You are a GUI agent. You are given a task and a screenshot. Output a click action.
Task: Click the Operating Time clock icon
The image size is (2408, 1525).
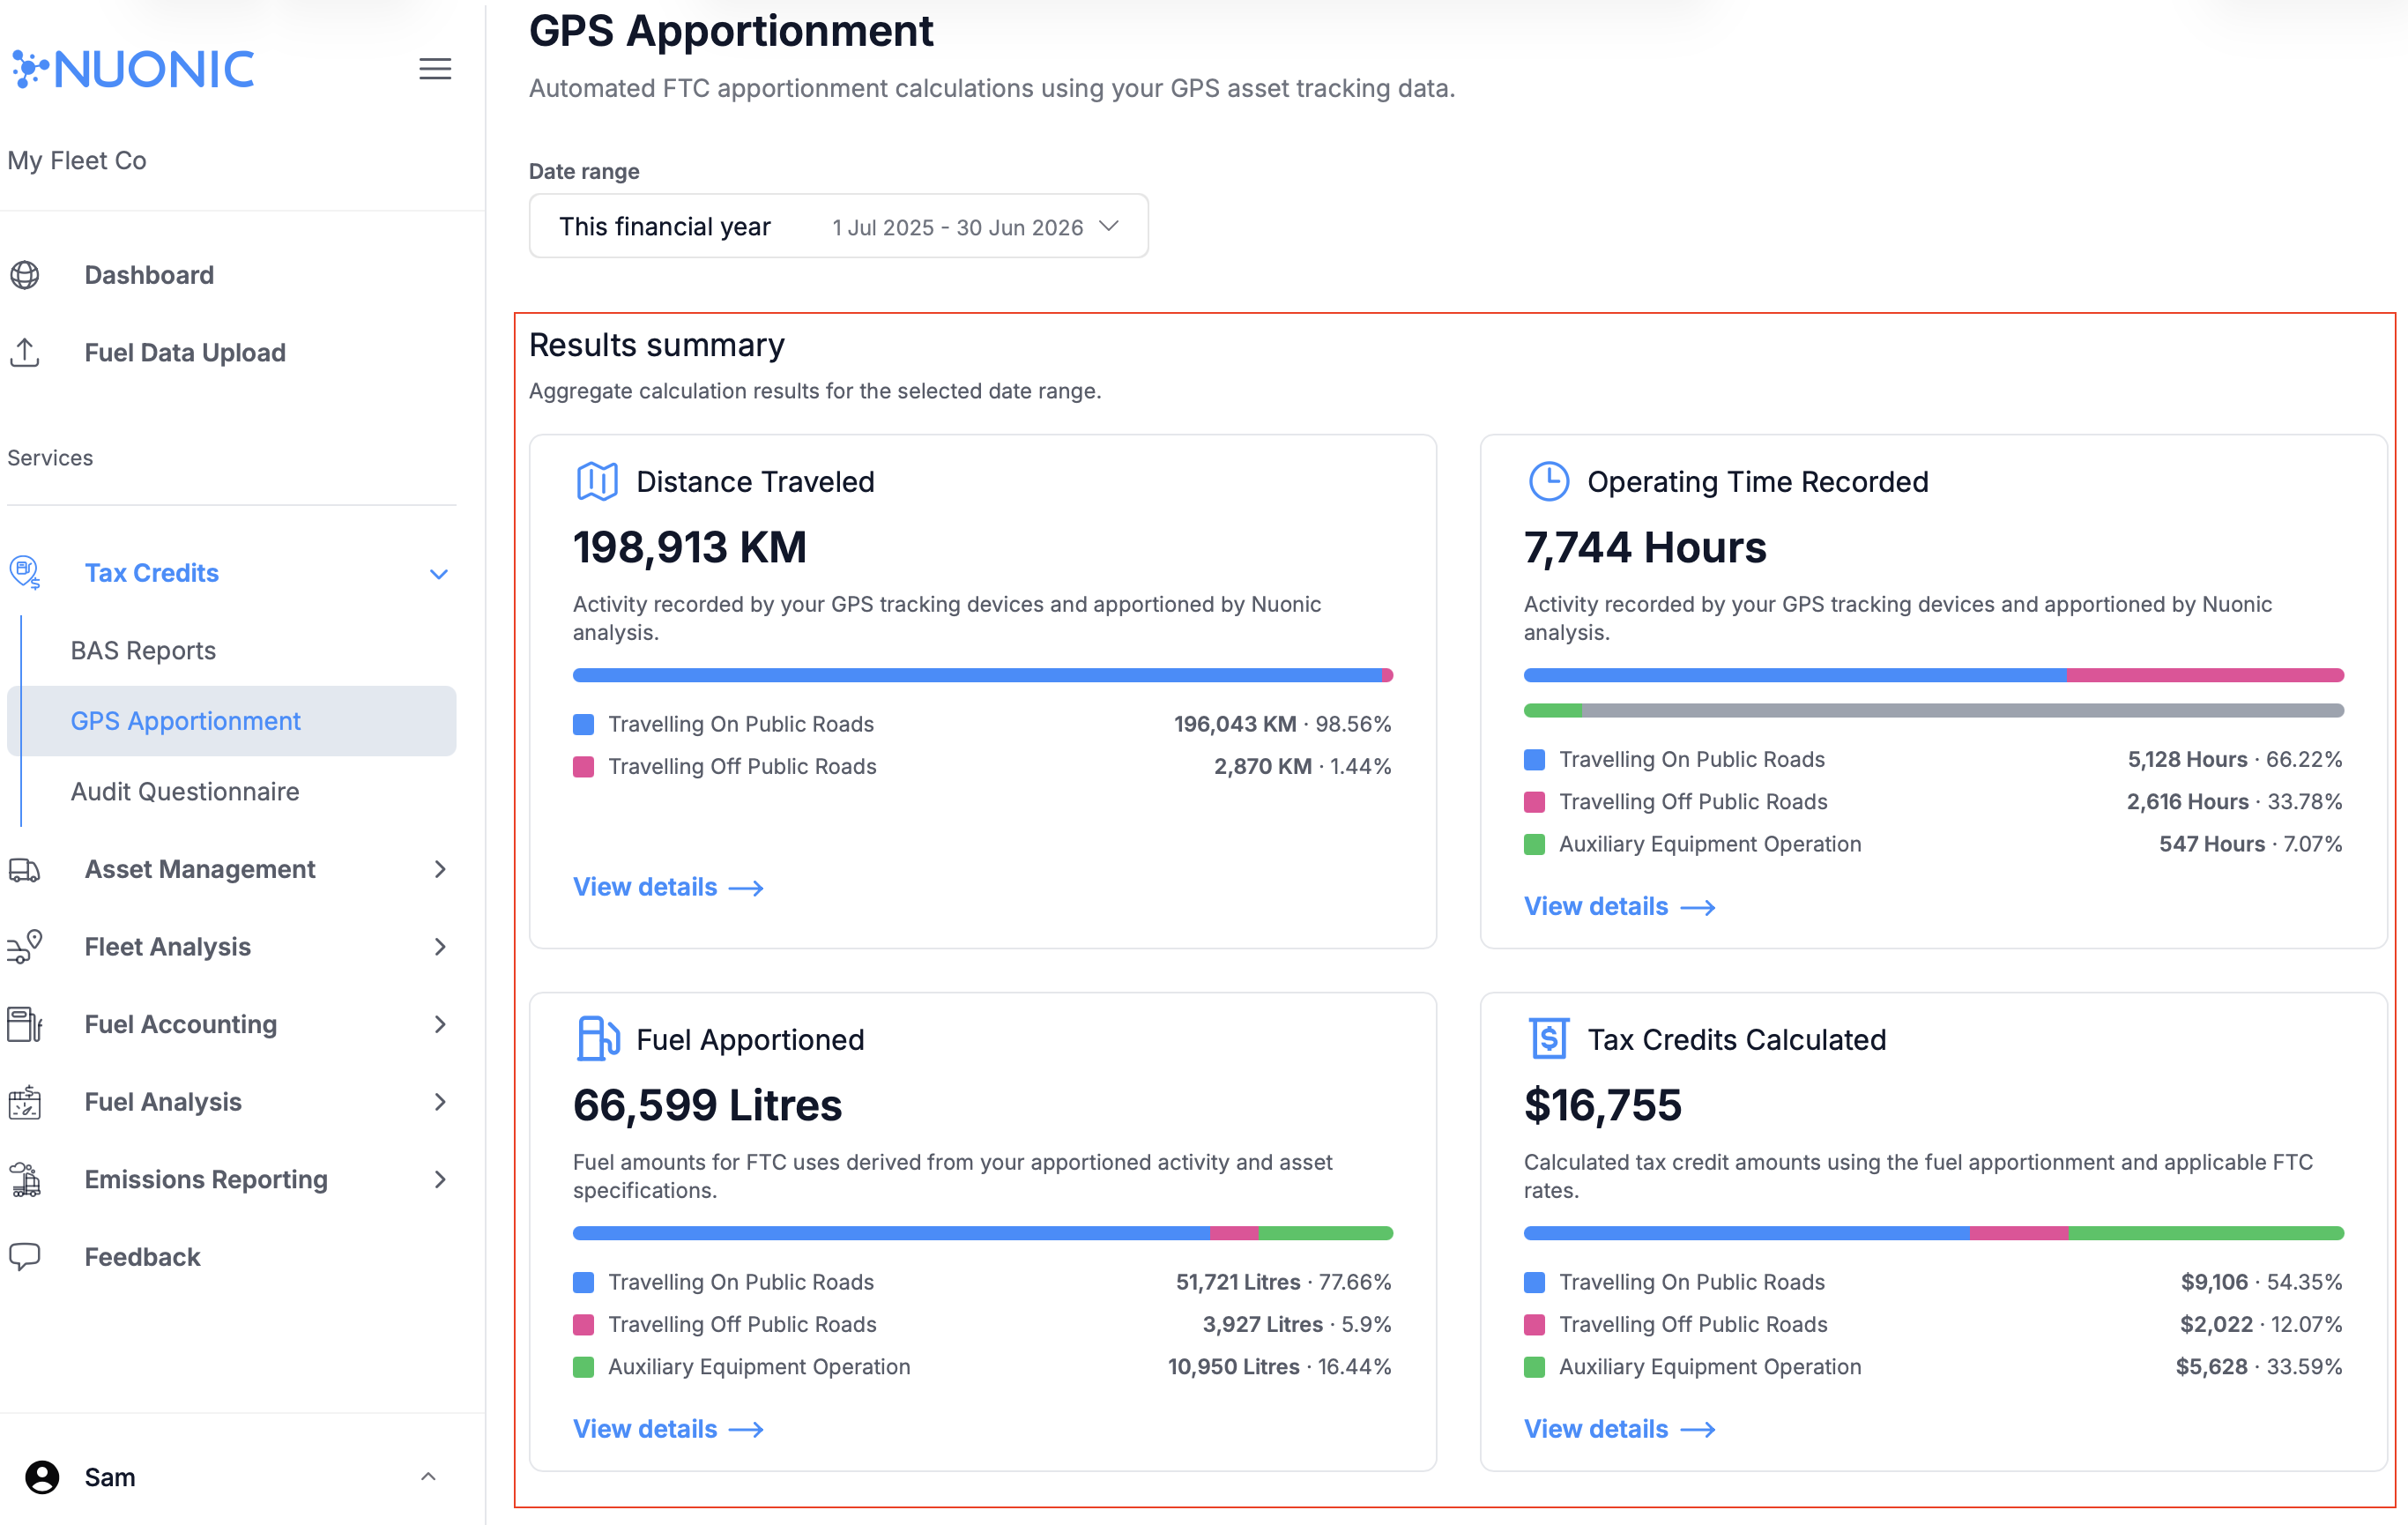click(1548, 481)
